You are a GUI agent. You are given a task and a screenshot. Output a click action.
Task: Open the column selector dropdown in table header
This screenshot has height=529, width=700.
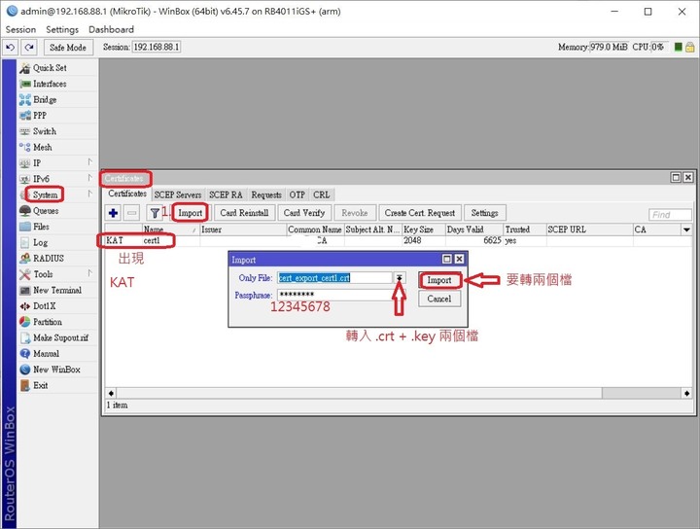pyautogui.click(x=686, y=229)
